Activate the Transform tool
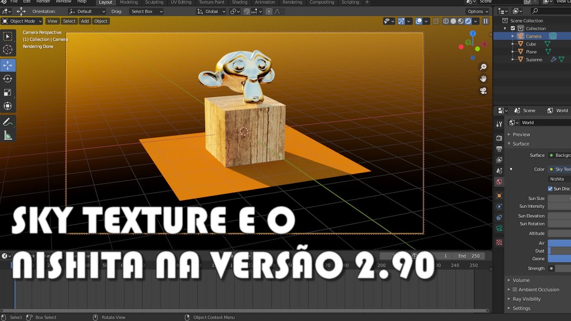571x321 pixels. pyautogui.click(x=8, y=106)
